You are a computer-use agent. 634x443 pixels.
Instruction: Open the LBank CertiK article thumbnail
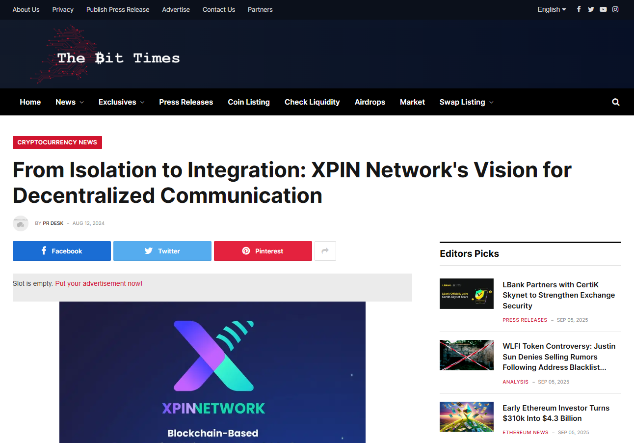466,294
